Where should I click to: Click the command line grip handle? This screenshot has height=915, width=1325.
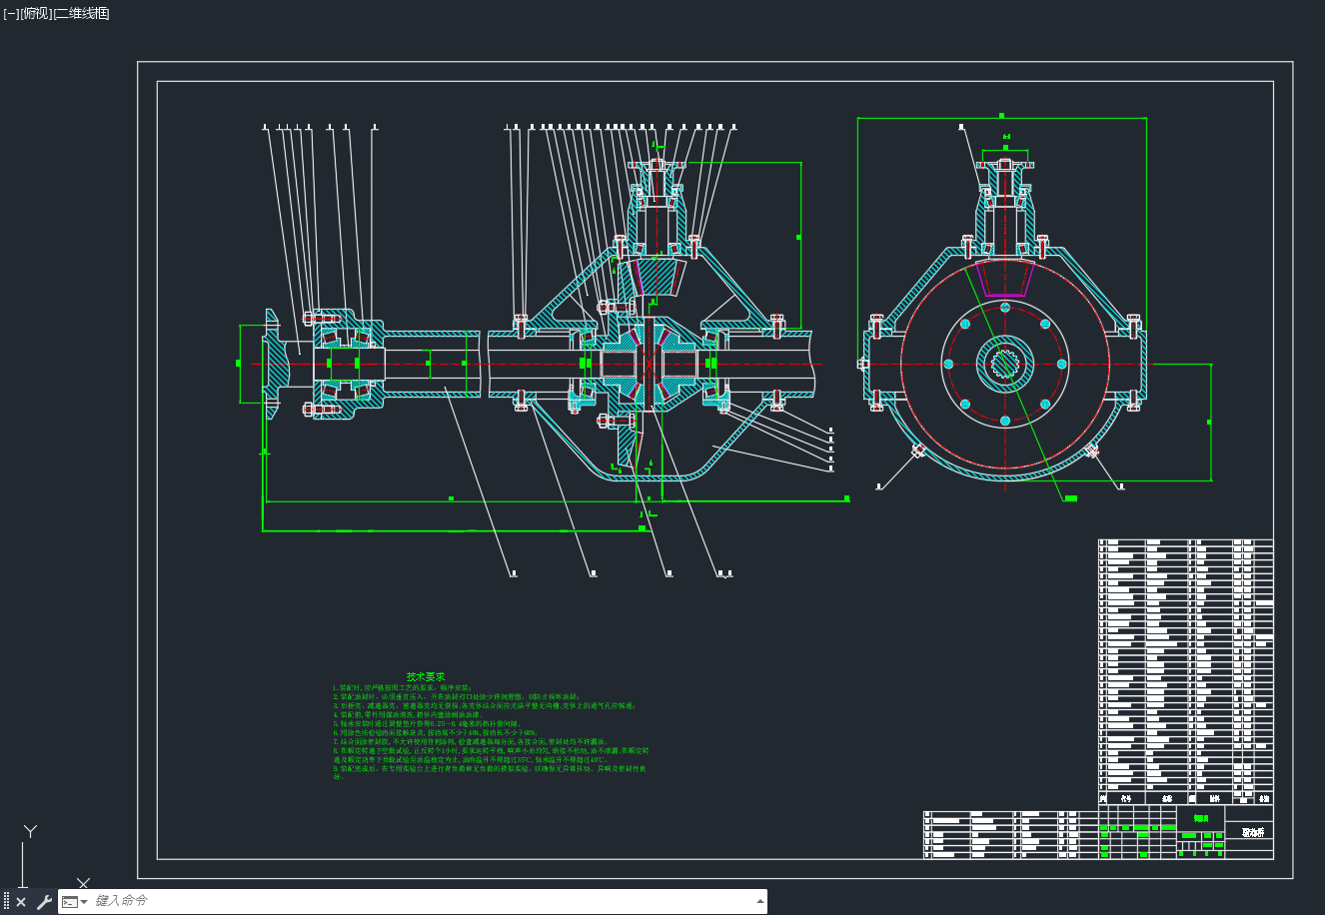point(6,902)
